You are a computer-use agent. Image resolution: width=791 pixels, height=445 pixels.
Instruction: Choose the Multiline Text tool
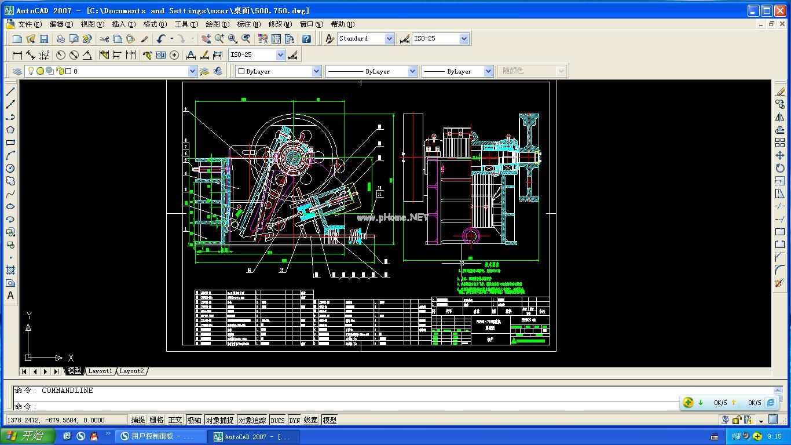pyautogui.click(x=10, y=296)
